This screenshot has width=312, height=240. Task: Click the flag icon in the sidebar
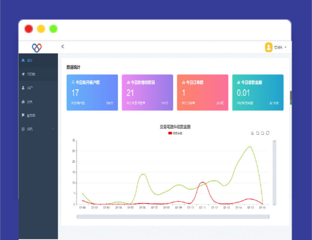23,115
